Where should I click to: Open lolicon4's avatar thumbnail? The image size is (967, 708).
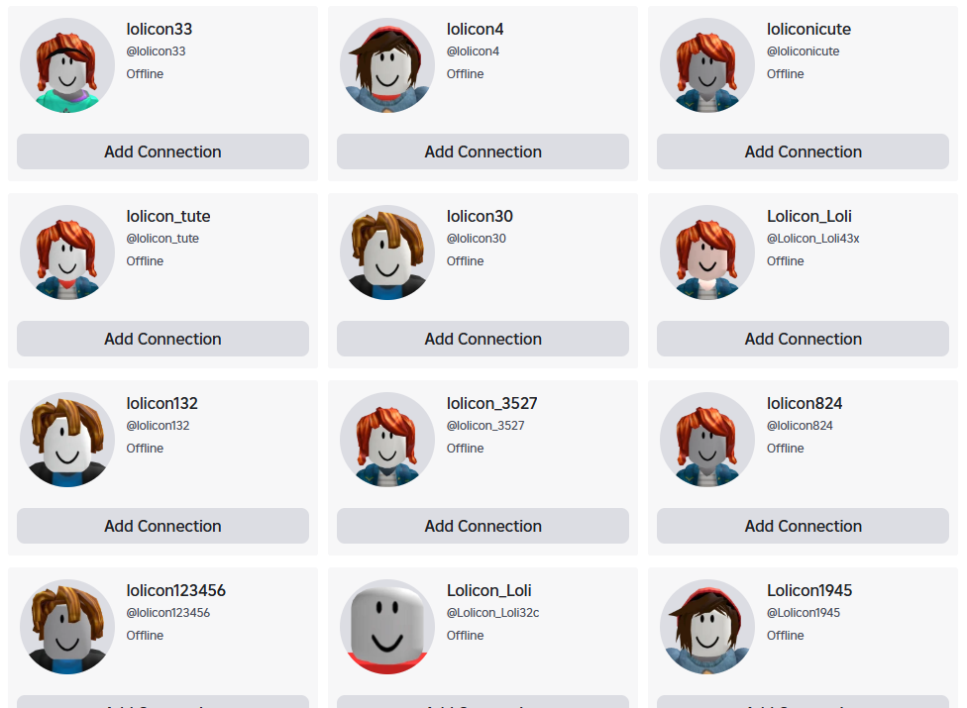click(x=387, y=65)
